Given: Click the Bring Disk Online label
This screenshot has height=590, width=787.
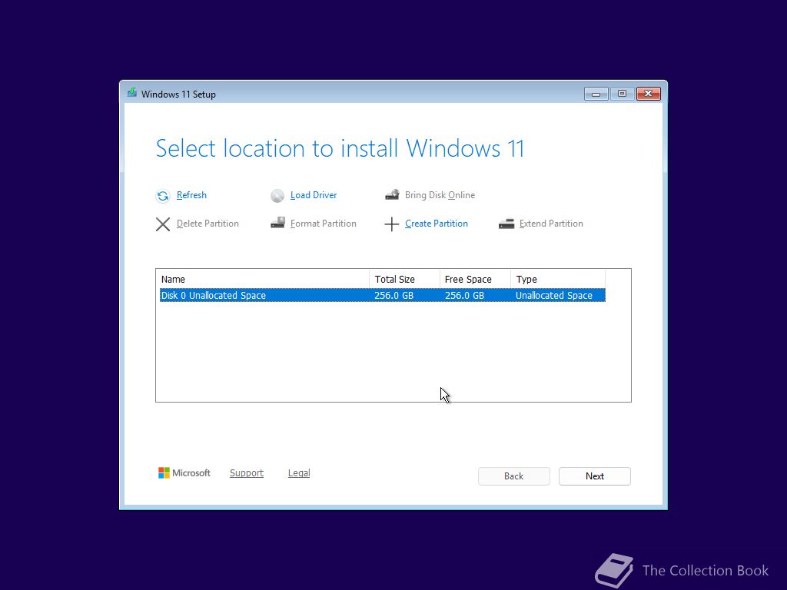Looking at the screenshot, I should click(x=440, y=195).
